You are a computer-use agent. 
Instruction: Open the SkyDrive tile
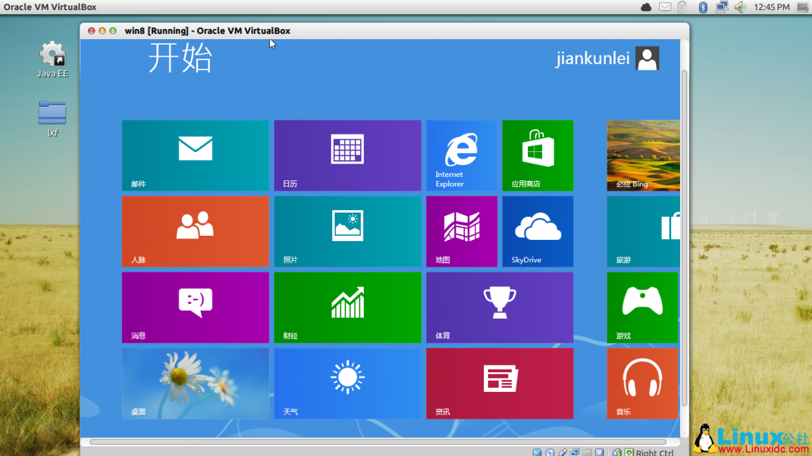(537, 231)
